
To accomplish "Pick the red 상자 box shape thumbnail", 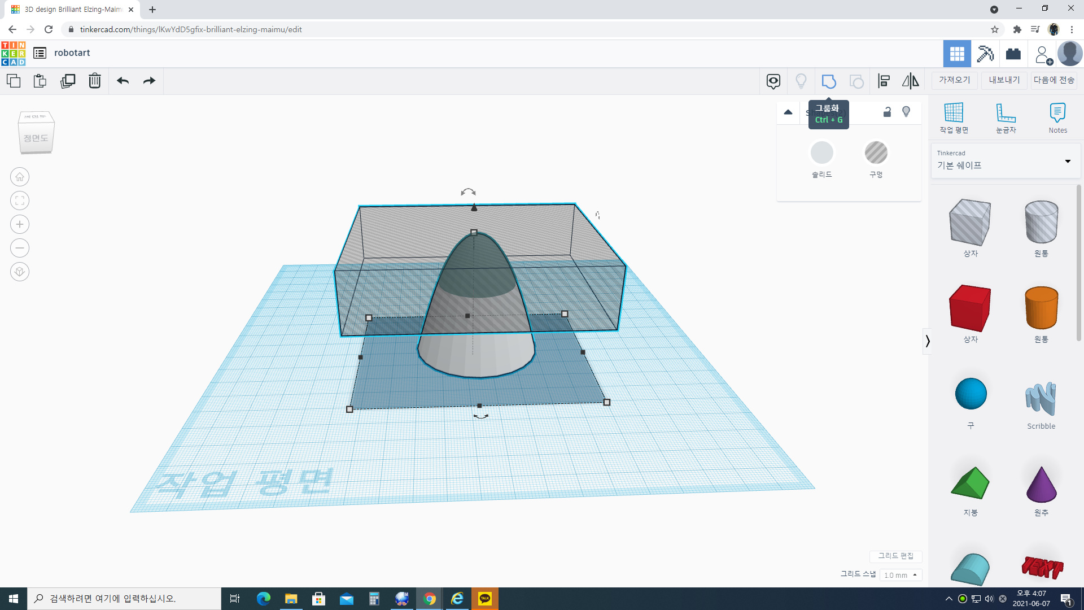I will [x=970, y=308].
